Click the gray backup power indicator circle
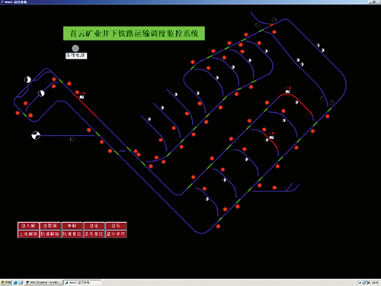The image size is (381, 286). 75,48
